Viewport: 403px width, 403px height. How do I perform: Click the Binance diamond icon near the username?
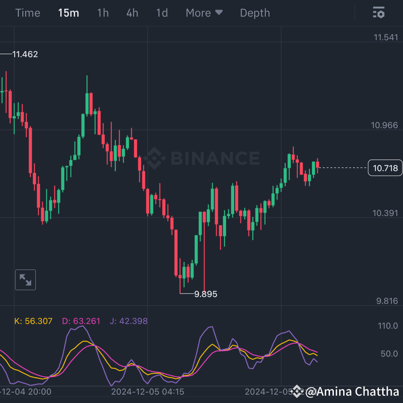297,391
